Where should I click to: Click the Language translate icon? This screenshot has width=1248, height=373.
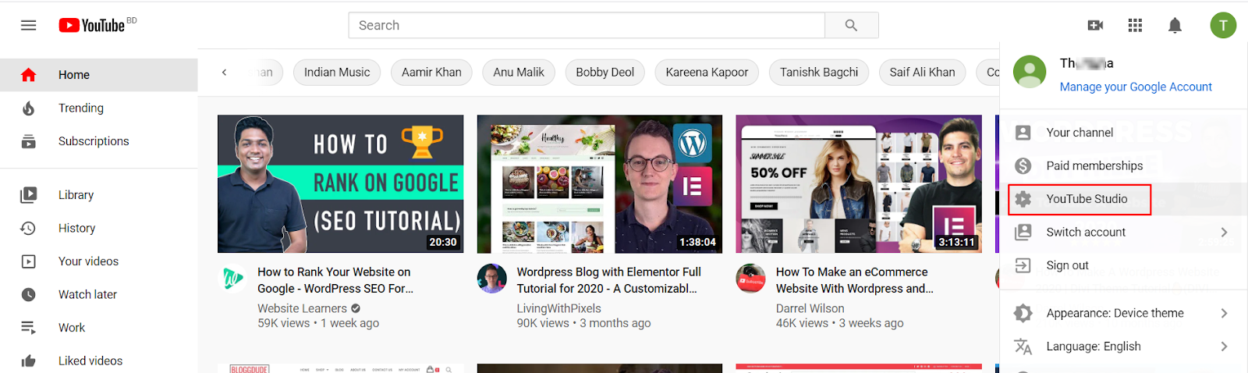tap(1023, 346)
